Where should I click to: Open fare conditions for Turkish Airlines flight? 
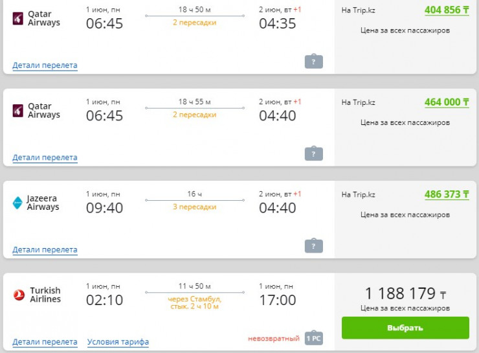[118, 342]
